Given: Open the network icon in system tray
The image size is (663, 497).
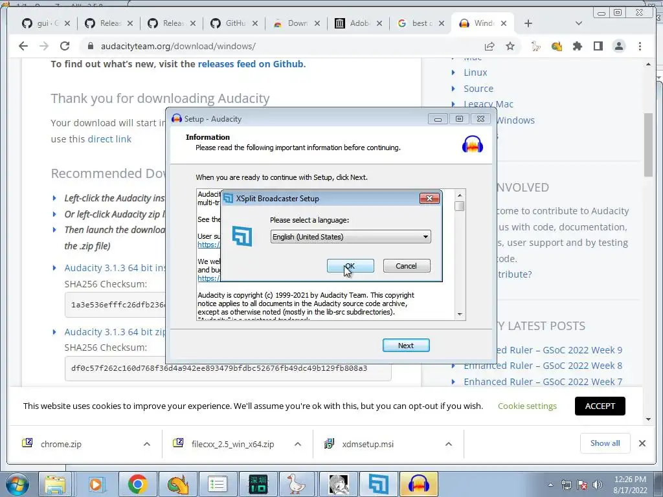Looking at the screenshot, I should 566,484.
